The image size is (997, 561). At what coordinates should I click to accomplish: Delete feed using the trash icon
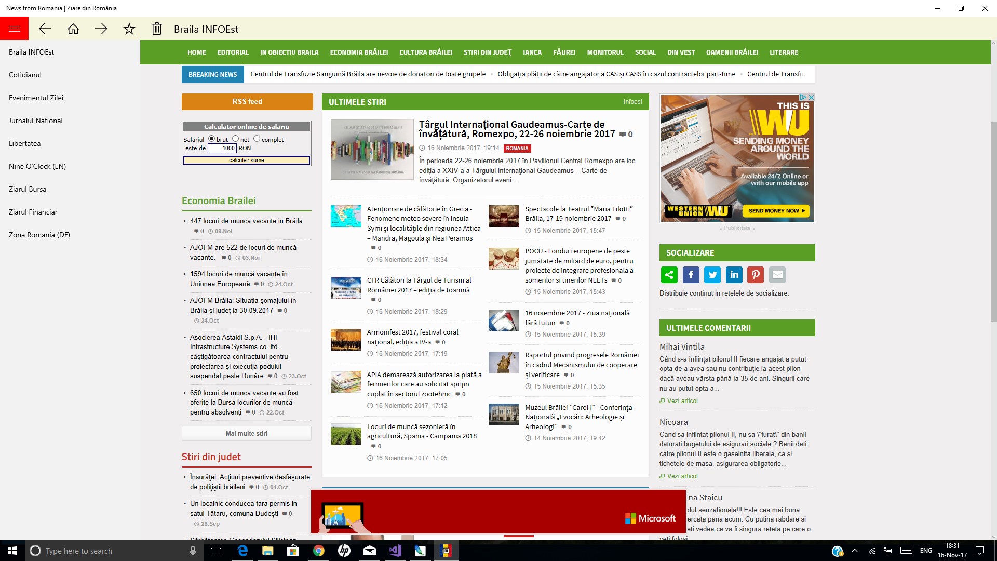point(156,29)
